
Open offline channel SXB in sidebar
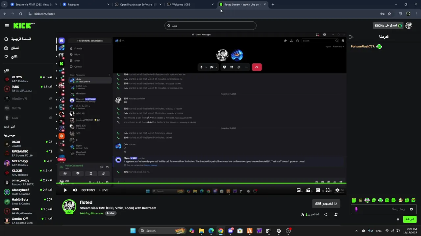[28, 118]
